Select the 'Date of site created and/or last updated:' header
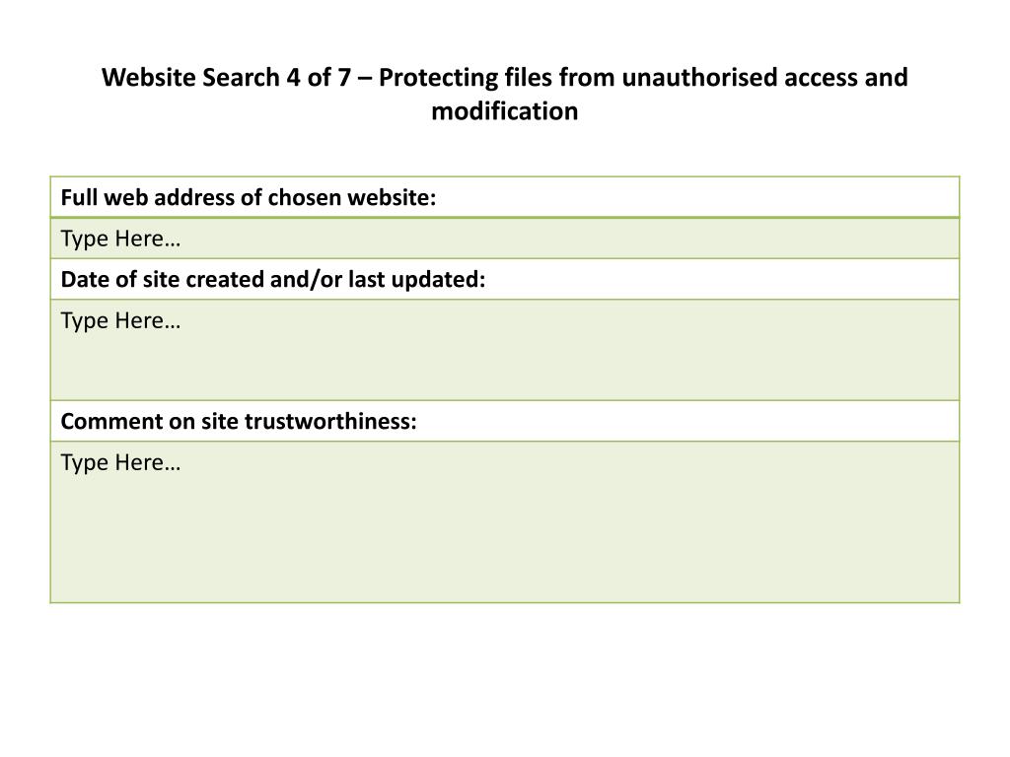The height and width of the screenshot is (757, 1010). coord(273,280)
